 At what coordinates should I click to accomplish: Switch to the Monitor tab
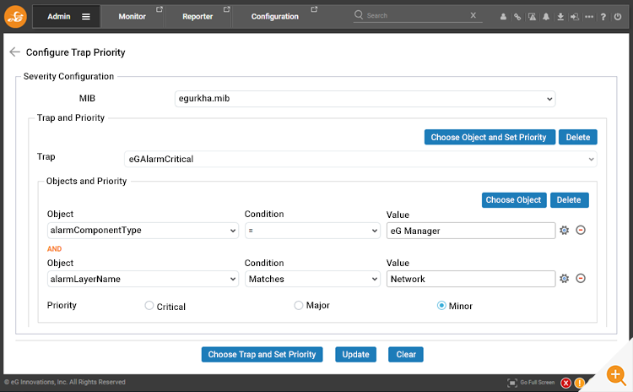click(x=133, y=17)
